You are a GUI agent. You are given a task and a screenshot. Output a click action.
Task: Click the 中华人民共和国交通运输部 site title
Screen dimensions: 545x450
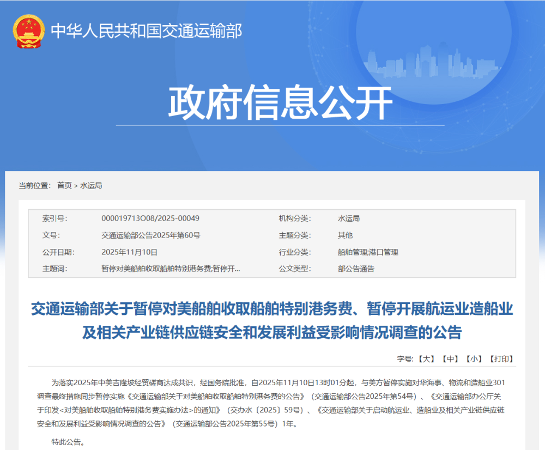(x=146, y=31)
